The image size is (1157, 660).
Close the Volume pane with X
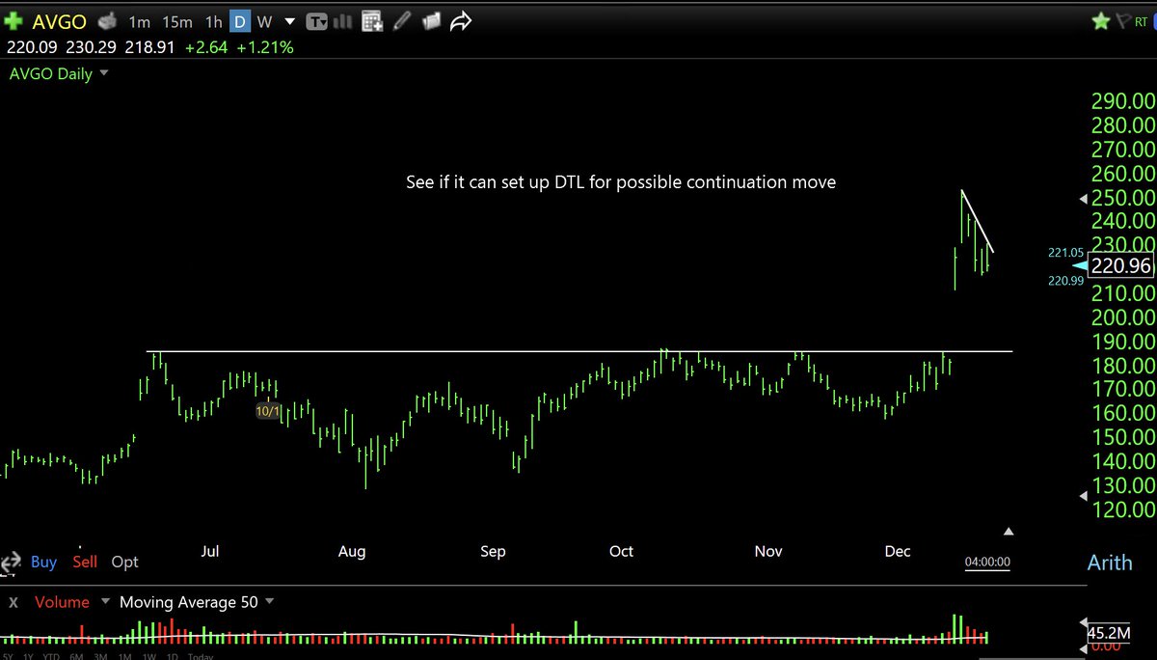15,602
